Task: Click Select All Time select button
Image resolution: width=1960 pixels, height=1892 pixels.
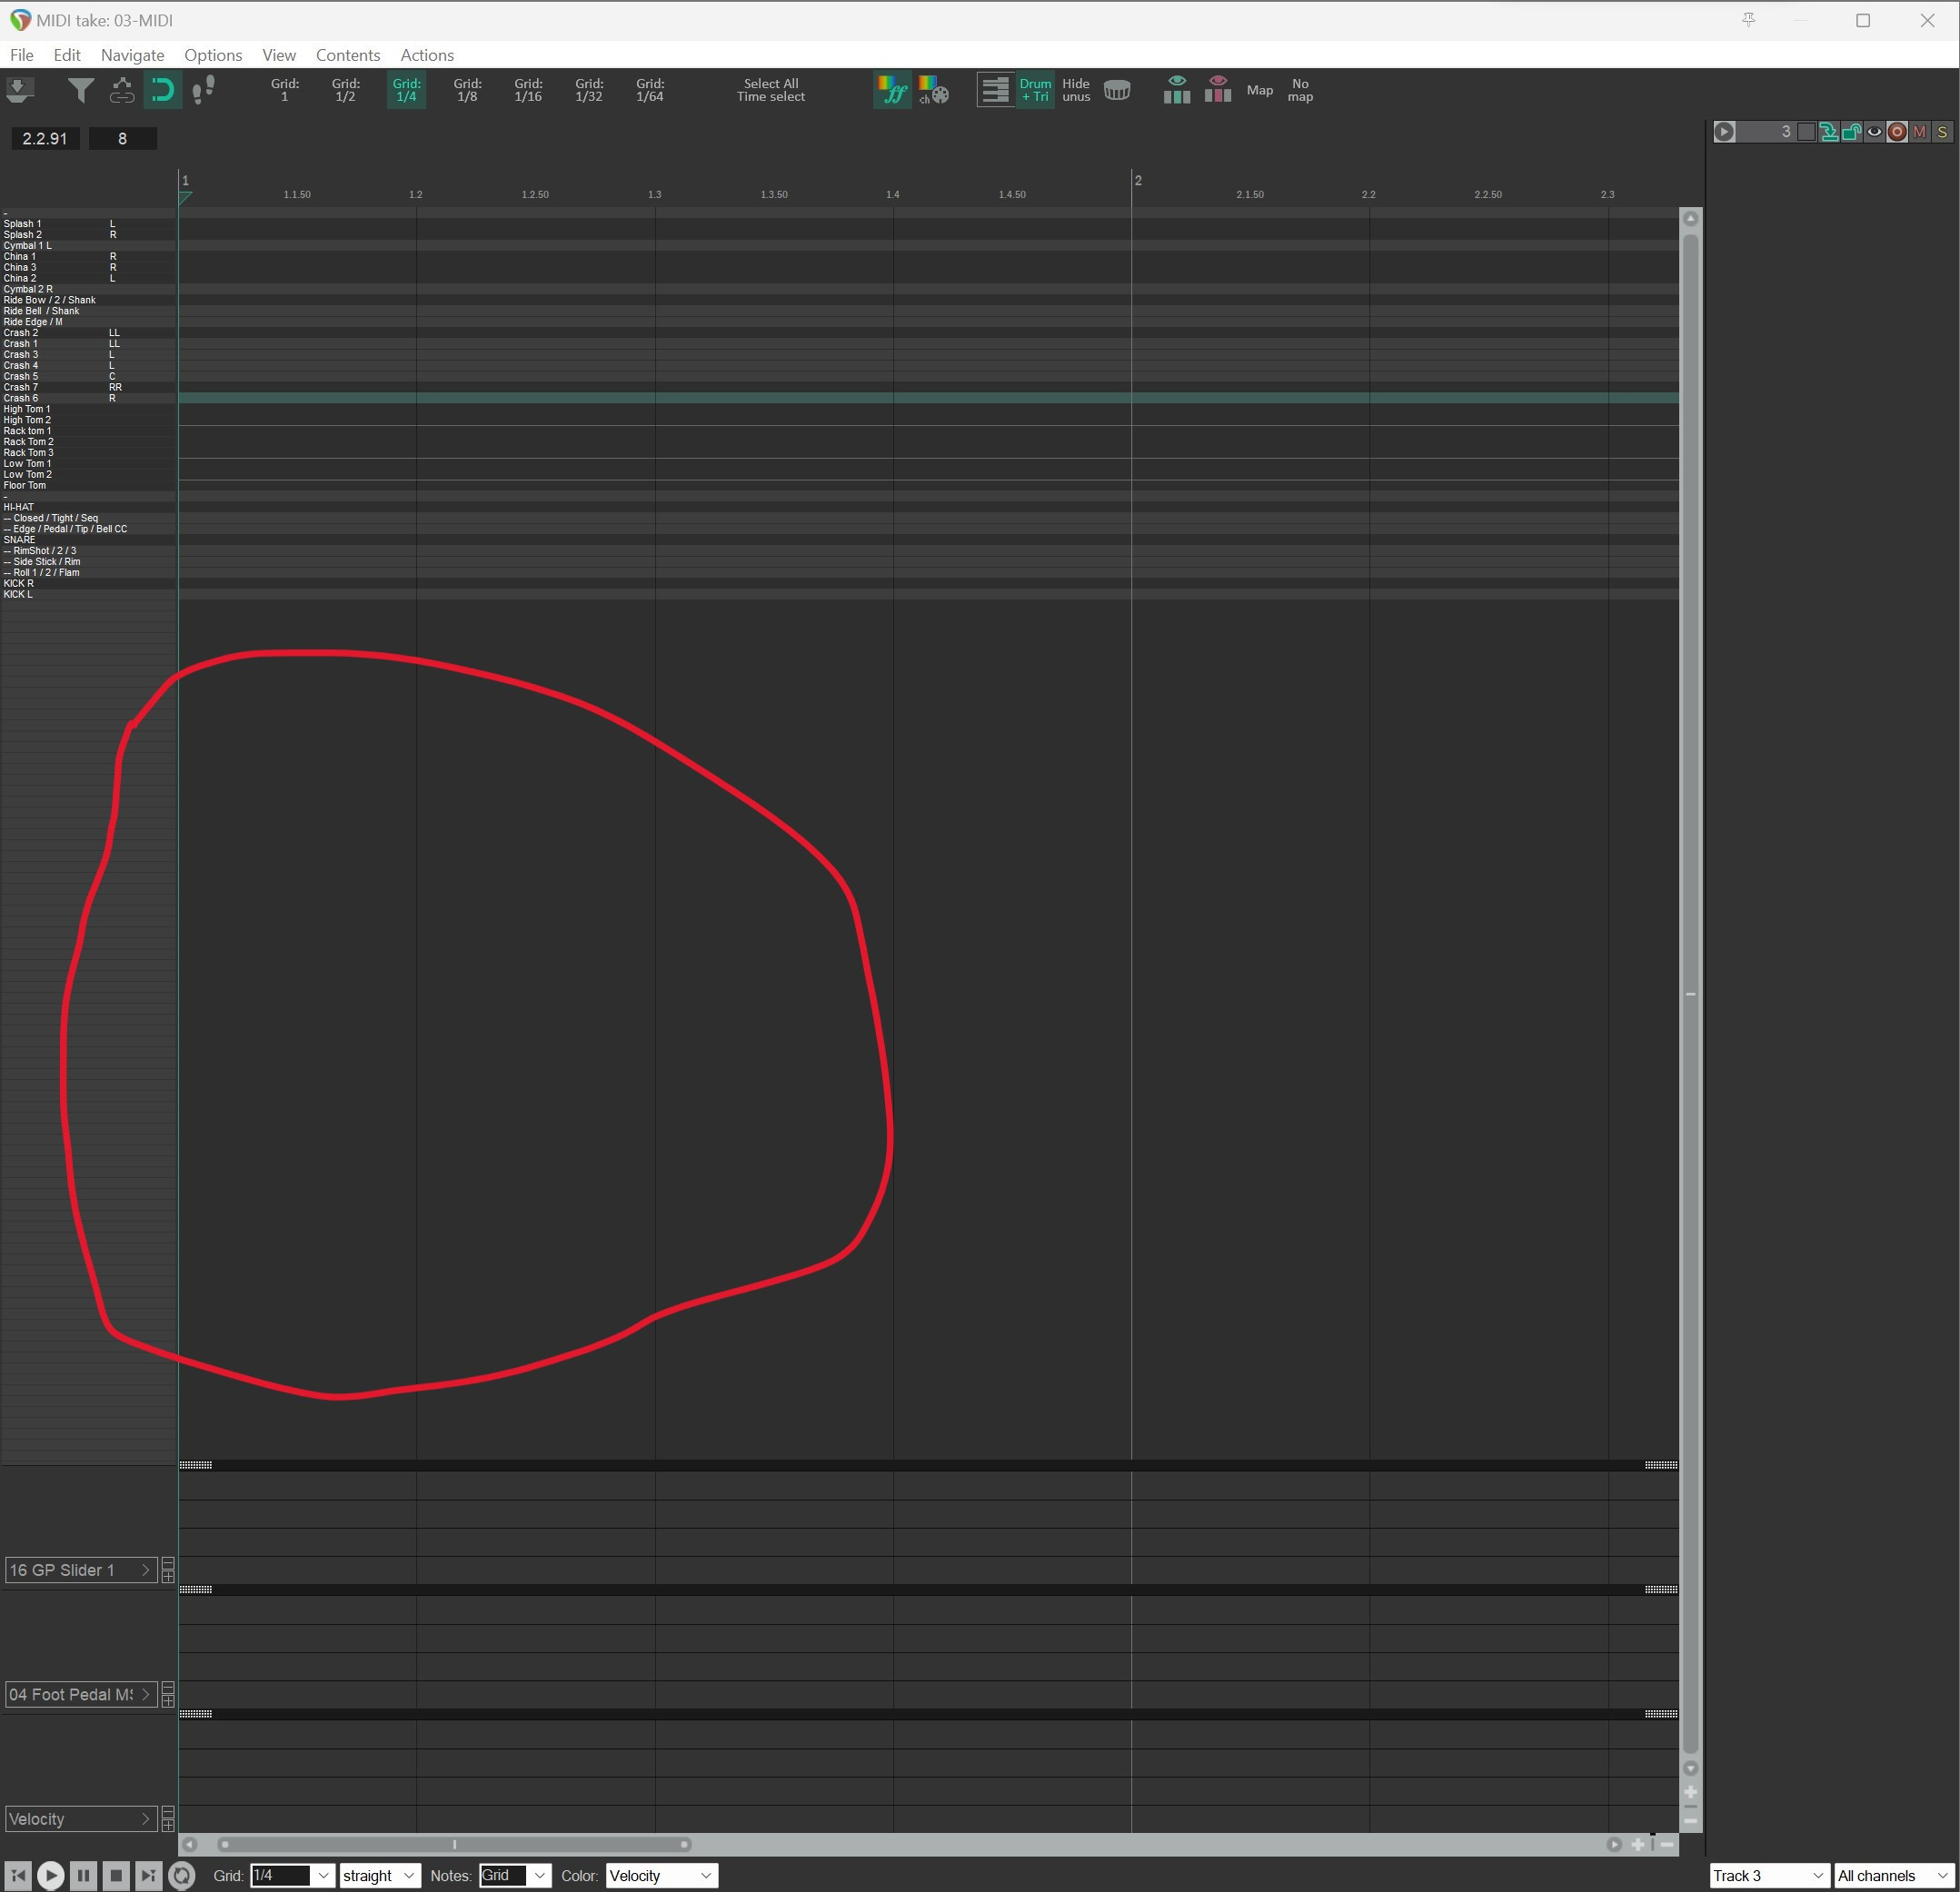Action: pos(771,90)
